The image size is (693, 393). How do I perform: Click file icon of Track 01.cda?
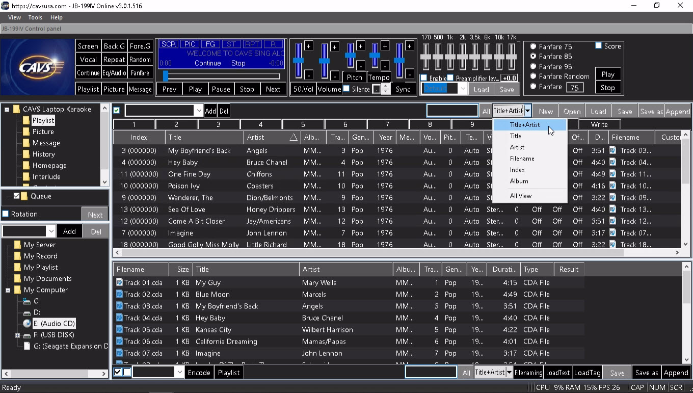click(x=119, y=282)
